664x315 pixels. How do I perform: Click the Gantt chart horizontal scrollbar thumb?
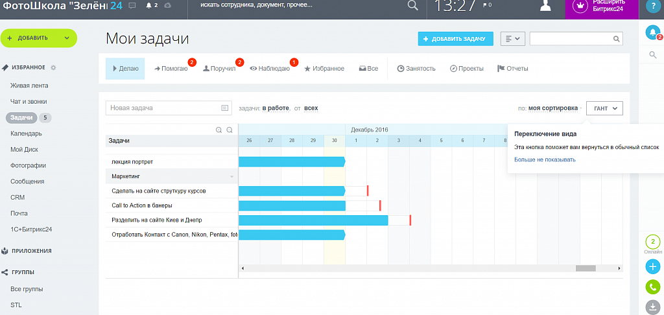(x=585, y=268)
